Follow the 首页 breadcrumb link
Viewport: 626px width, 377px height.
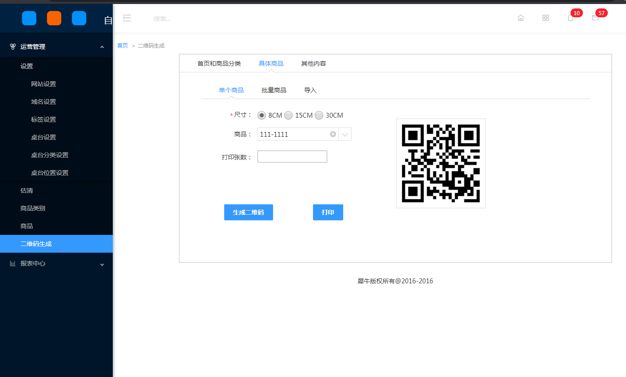[123, 46]
